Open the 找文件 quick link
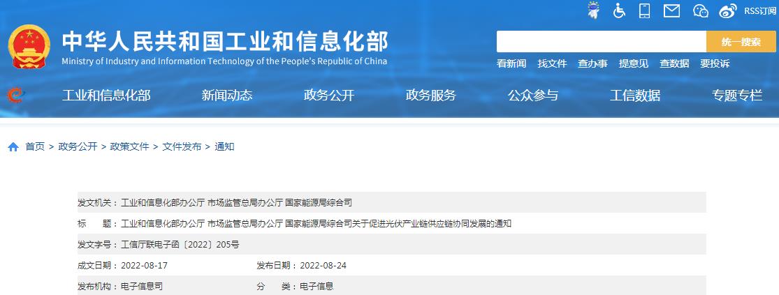Screen dimensions: 779x295 pos(552,63)
